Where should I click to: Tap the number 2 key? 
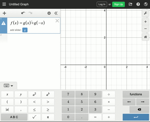coord(82,110)
